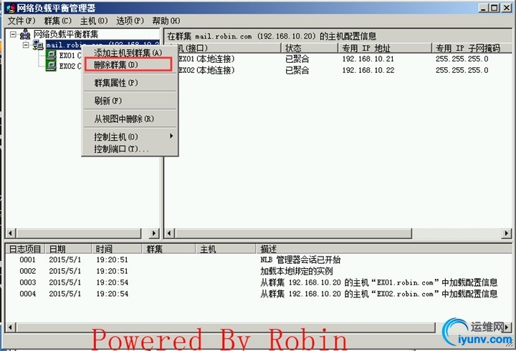
Task: Click the host list horizontal scrollbar thumb
Action: (293, 233)
